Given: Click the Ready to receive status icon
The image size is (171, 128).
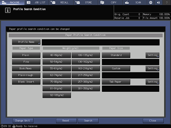Looking at the screenshot, I should [x=14, y=126].
